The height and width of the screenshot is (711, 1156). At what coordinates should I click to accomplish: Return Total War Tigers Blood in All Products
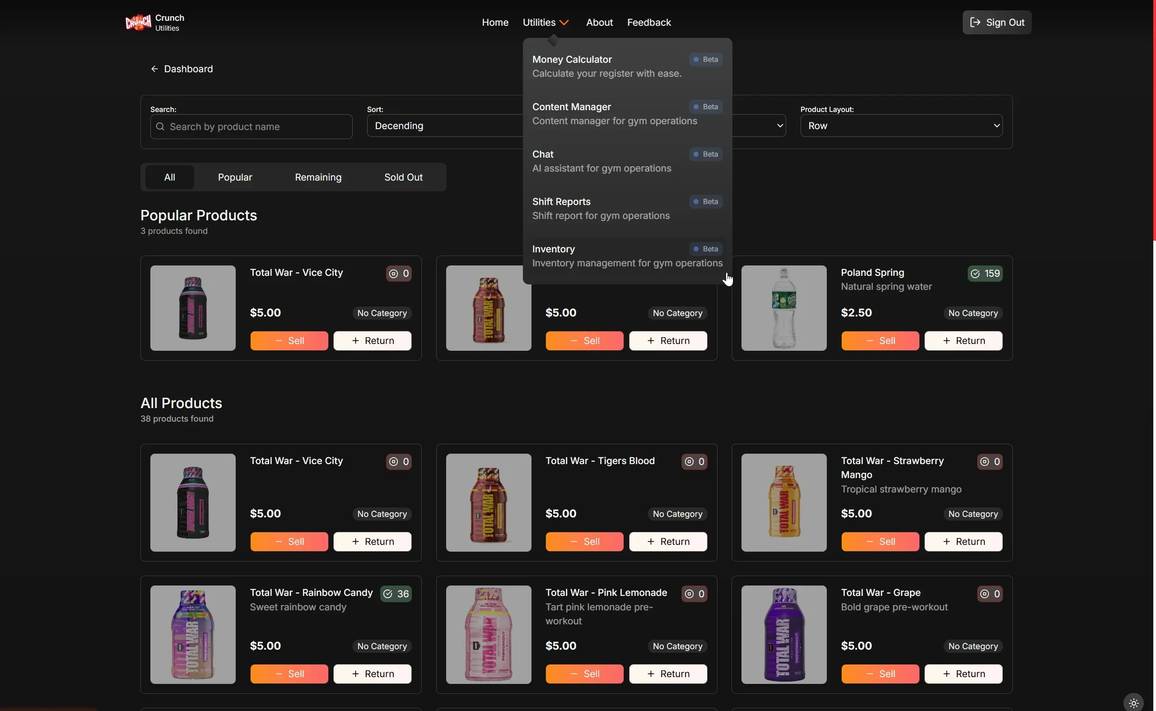click(668, 541)
